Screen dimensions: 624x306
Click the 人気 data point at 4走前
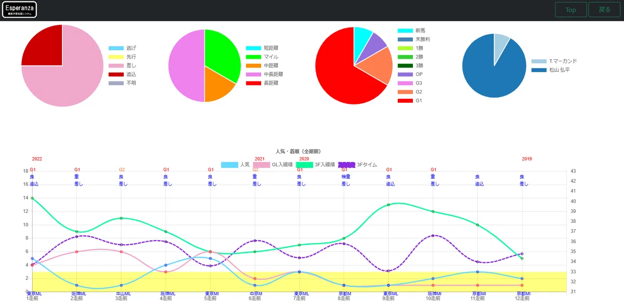(x=166, y=265)
